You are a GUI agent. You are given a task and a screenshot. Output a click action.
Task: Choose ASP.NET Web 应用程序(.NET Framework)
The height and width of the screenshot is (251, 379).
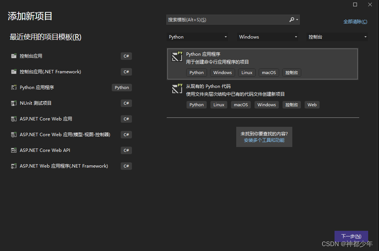[x=71, y=166]
